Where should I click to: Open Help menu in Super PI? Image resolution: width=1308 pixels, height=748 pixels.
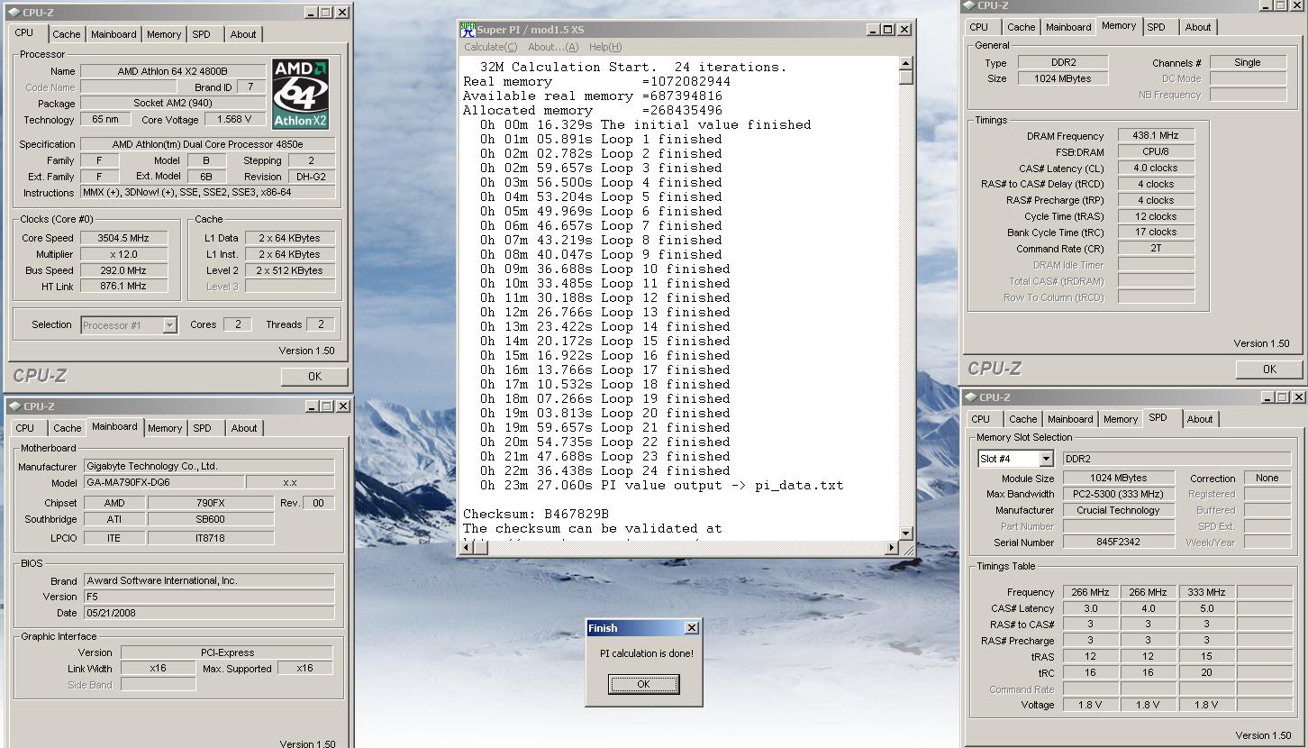604,47
